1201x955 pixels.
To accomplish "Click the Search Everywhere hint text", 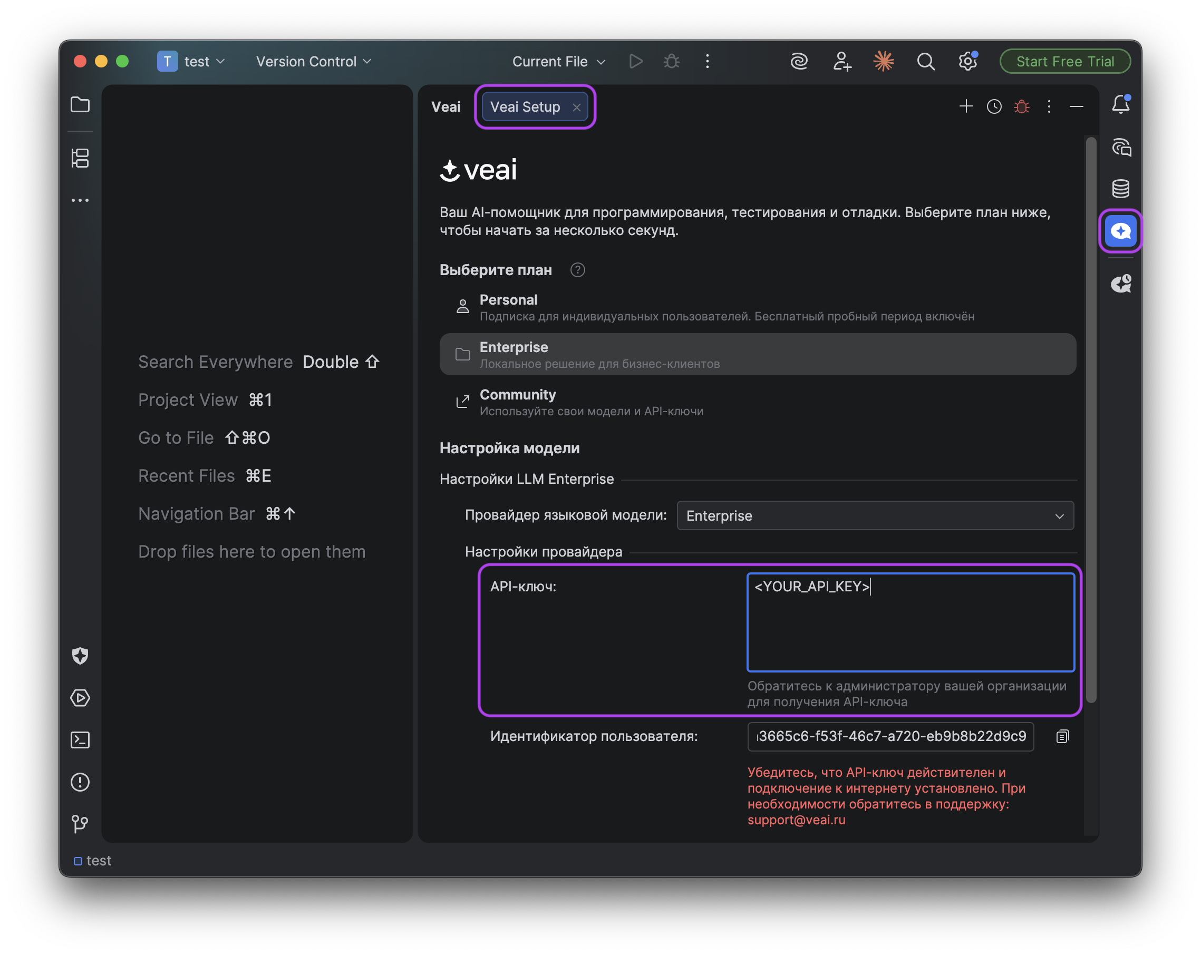I will click(x=216, y=362).
